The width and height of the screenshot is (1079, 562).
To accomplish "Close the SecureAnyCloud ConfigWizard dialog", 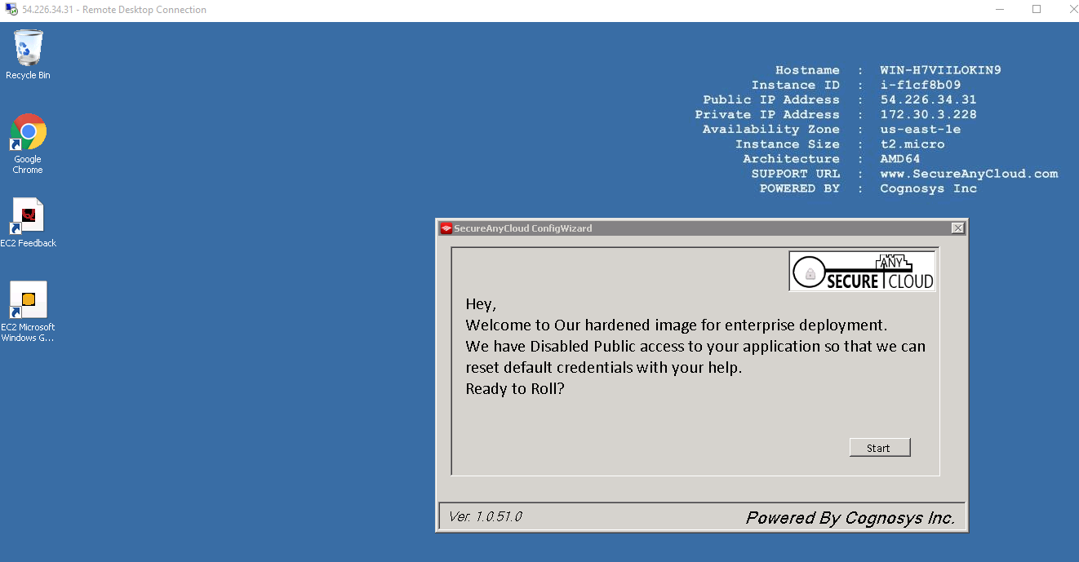I will point(957,228).
